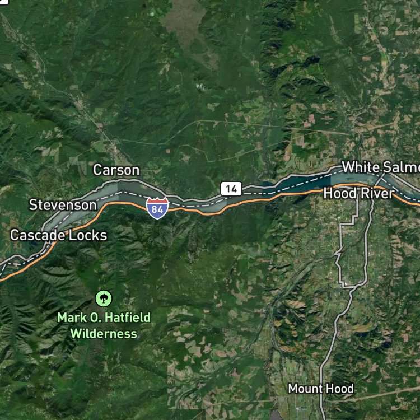Screen dimensions: 420x420
Task: Click the White Salmon city label
Action: click(381, 167)
